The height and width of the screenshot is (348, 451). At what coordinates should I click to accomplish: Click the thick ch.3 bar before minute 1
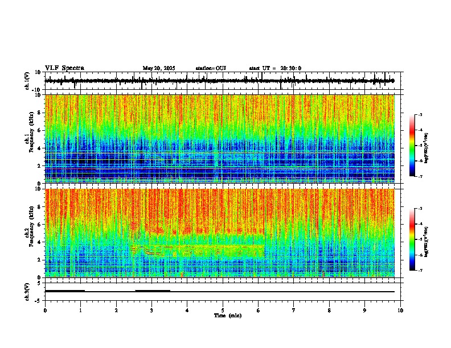(65, 291)
